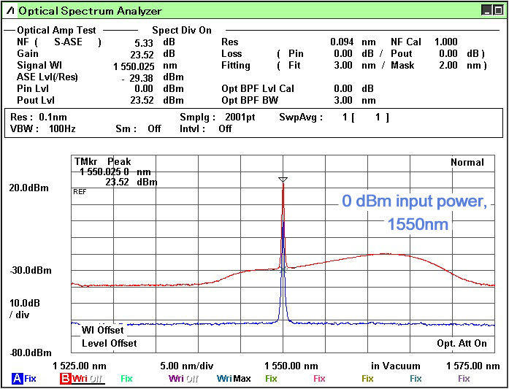Image resolution: width=509 pixels, height=389 pixels.
Task: Click the purple Wri Off trace indicator
Action: tap(183, 379)
